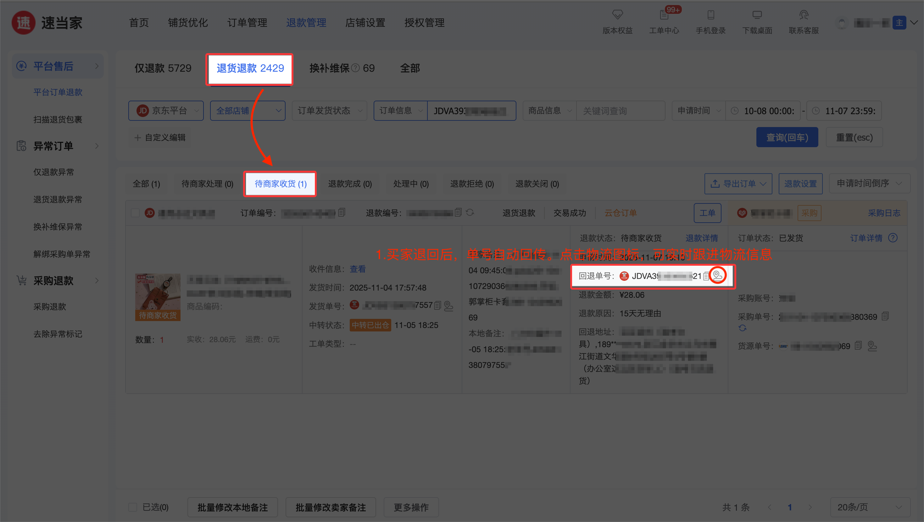The height and width of the screenshot is (522, 924).
Task: Expand 导出订单 dropdown button
Action: tap(738, 184)
